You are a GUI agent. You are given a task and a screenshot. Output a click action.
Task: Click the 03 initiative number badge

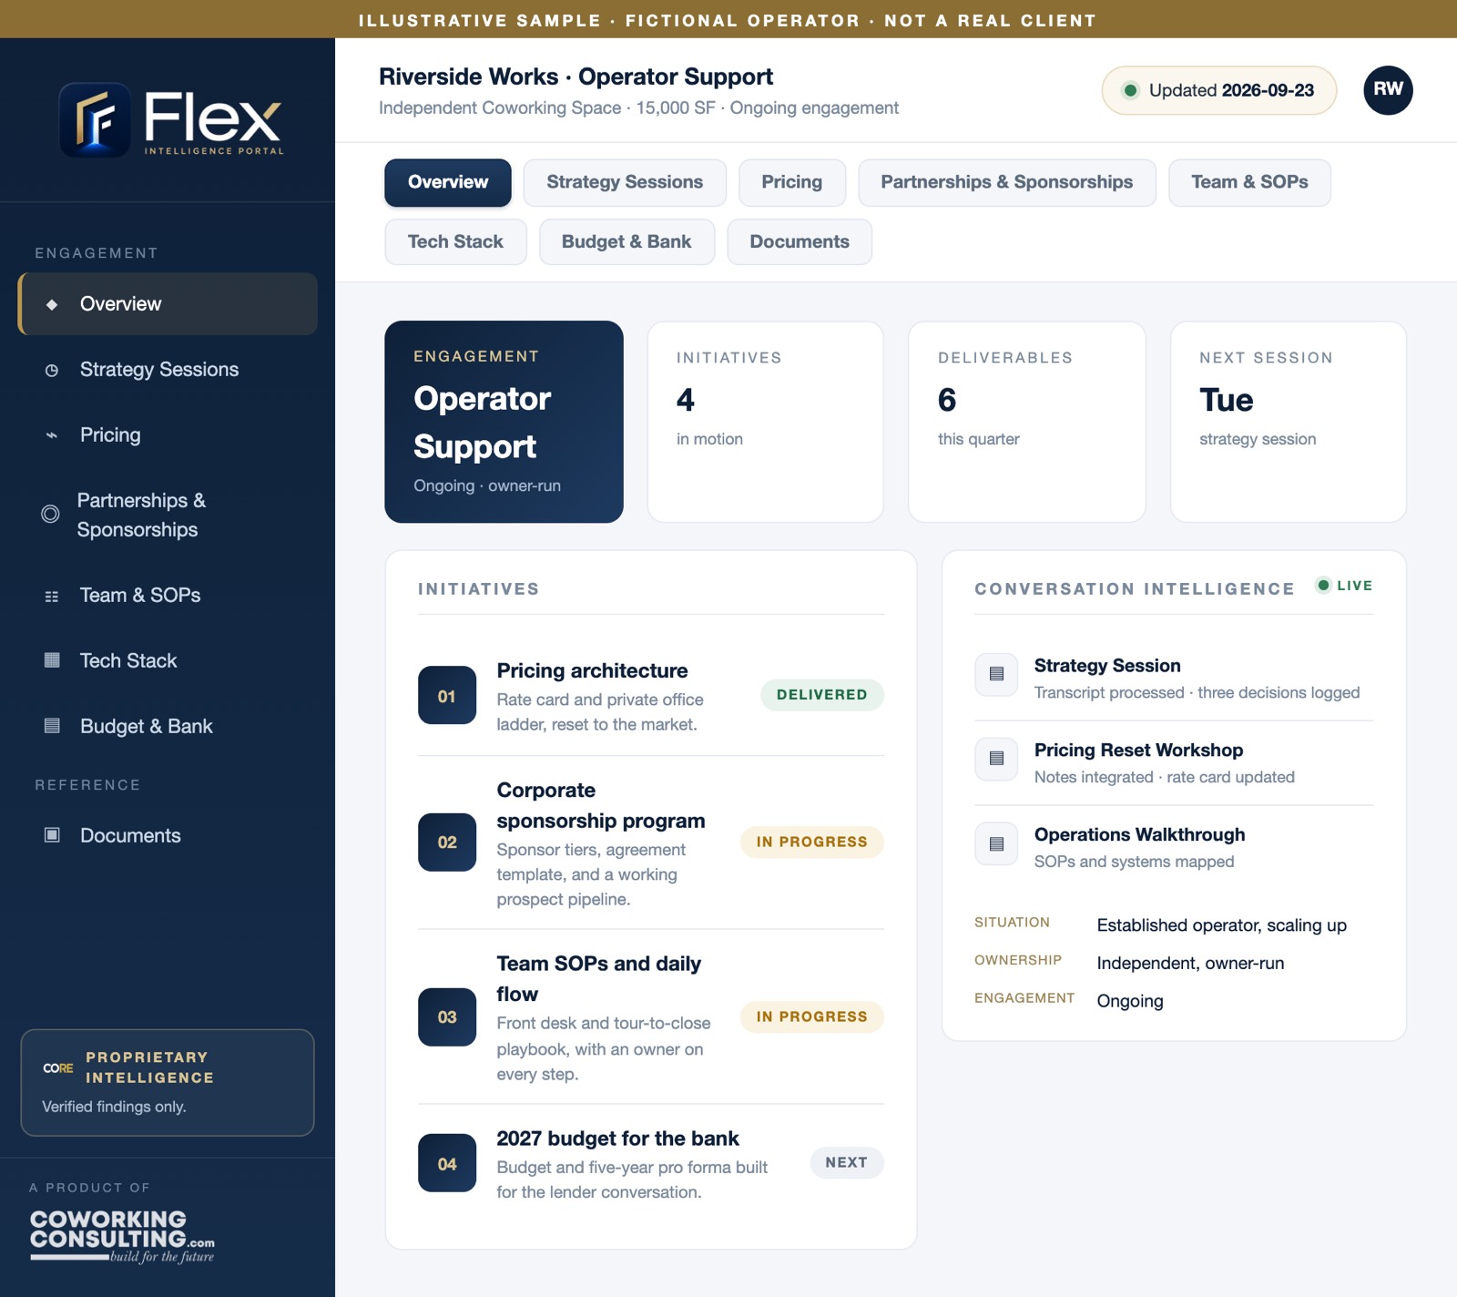447,1016
